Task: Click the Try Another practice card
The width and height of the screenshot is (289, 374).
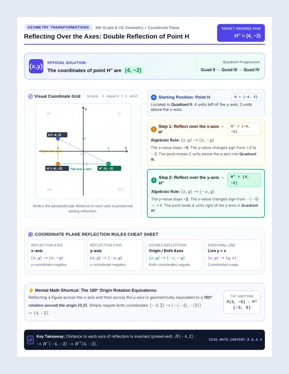Action: tap(242, 302)
